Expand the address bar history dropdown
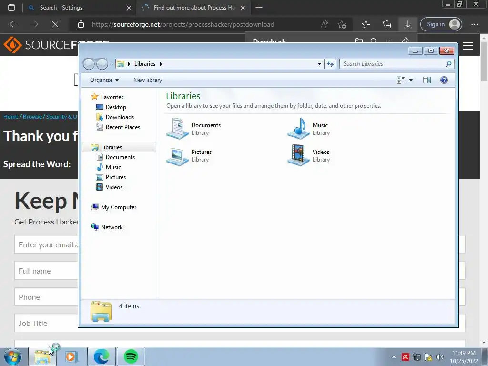Image resolution: width=488 pixels, height=366 pixels. pyautogui.click(x=319, y=64)
